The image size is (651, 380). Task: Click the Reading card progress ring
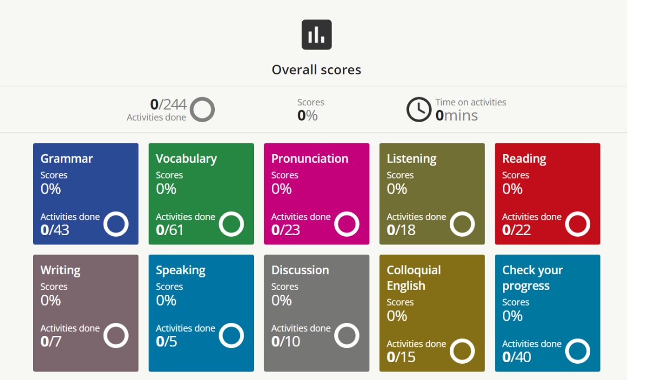pos(577,224)
